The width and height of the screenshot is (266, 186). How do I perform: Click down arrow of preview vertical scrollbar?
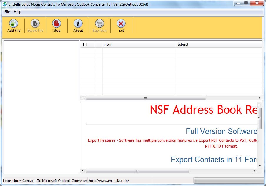[260, 166]
